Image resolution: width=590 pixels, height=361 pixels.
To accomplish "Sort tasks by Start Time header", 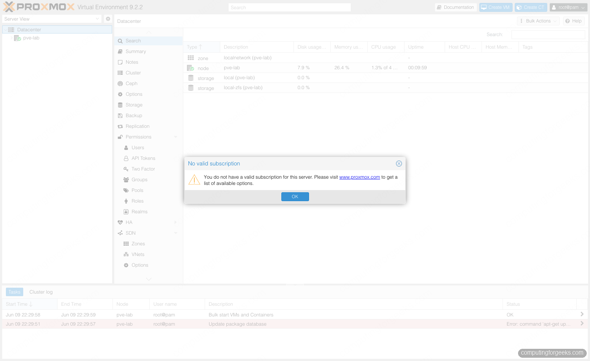I will point(29,304).
